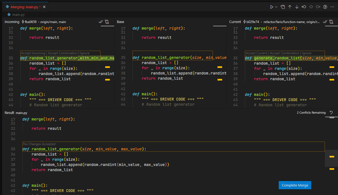Go to previous conflict with up arrow
The width and height of the screenshot is (338, 195).
[x=290, y=7]
